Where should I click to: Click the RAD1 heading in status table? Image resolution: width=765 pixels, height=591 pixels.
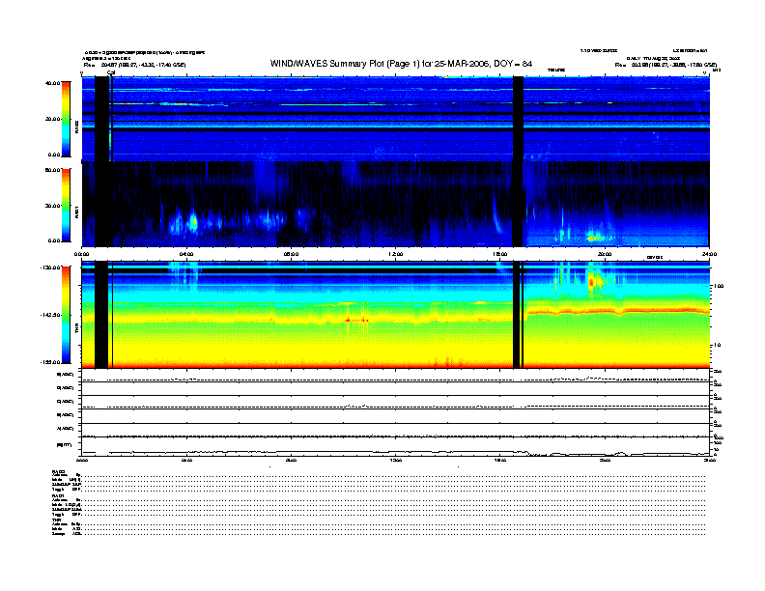58,496
